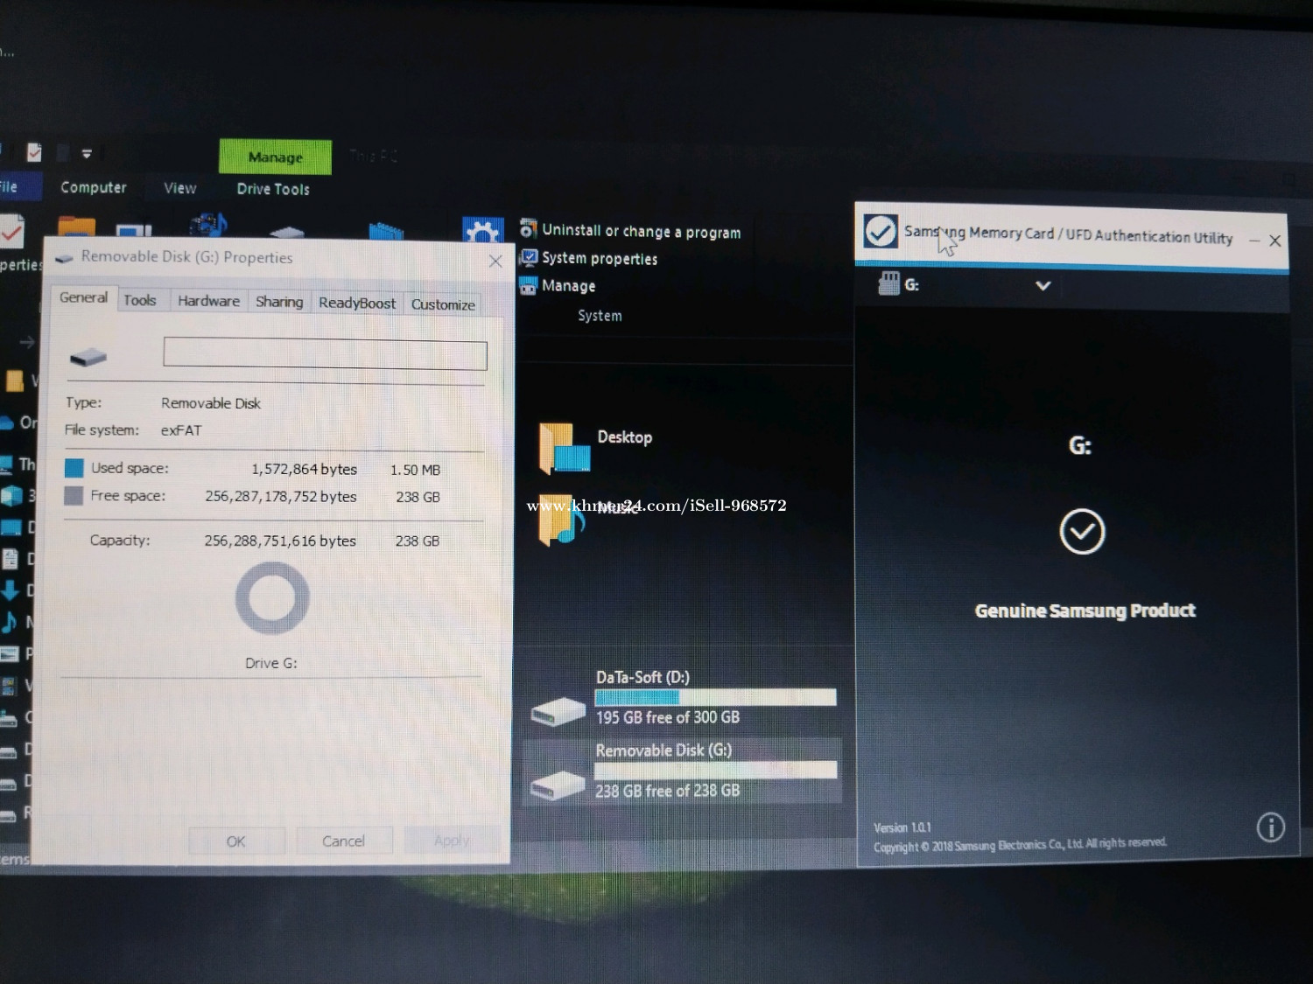
Task: Switch to the Customize tab in Properties
Action: click(x=443, y=304)
